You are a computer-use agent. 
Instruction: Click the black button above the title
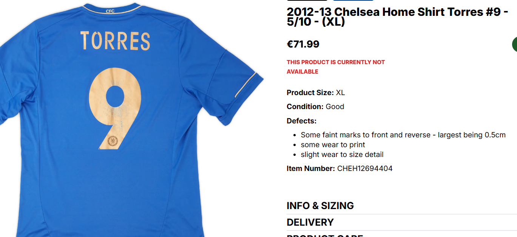point(307,0)
